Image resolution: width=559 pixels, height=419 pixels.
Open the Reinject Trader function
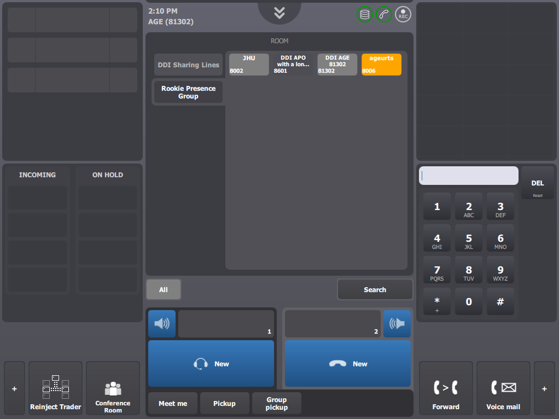click(x=56, y=388)
